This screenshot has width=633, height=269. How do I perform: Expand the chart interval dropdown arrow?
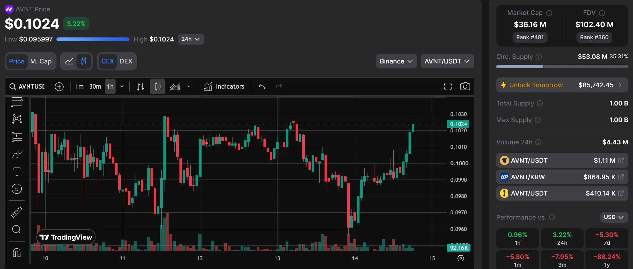pos(122,86)
